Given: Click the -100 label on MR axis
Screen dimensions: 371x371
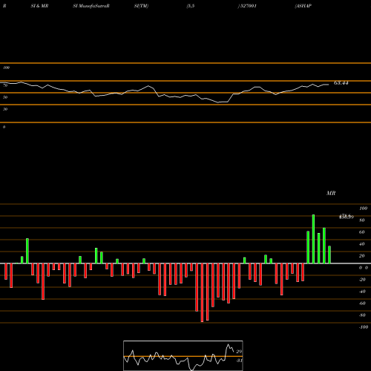Looking at the screenshot, I should 364,327.
